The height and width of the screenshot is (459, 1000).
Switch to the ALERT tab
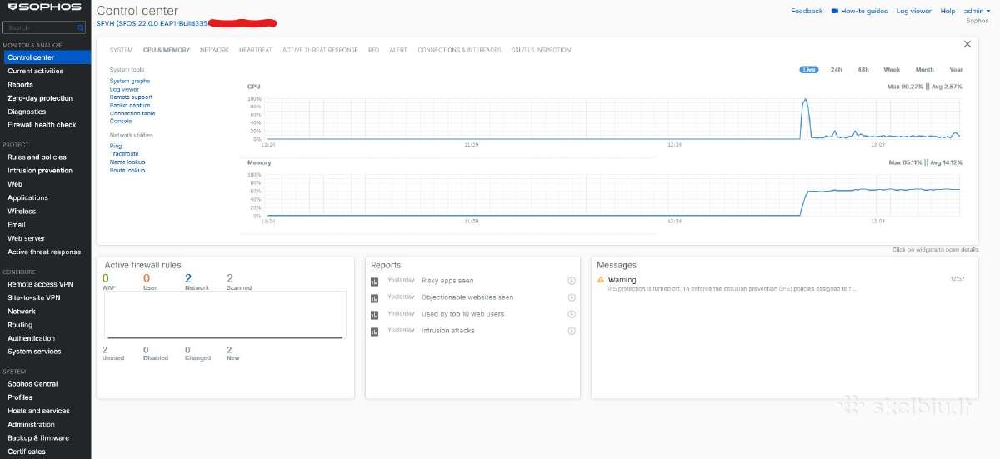398,50
